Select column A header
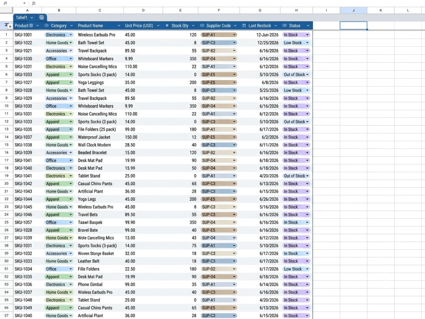425x319 pixels. [x=27, y=10]
